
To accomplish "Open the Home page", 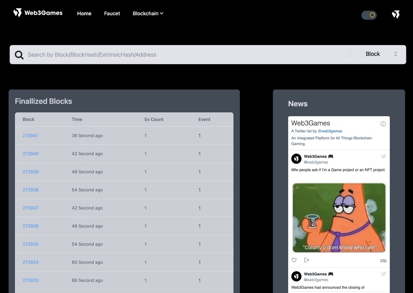I will [x=84, y=13].
